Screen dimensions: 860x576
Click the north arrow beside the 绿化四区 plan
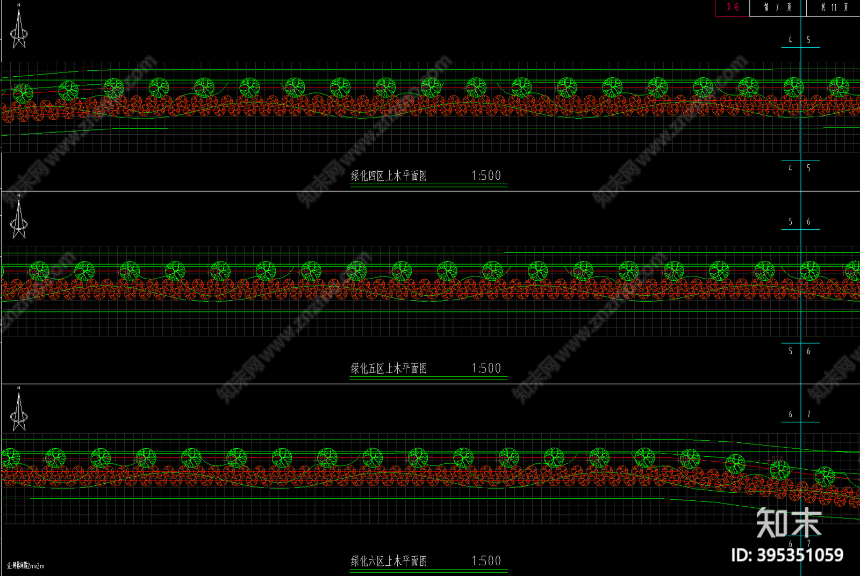click(19, 27)
